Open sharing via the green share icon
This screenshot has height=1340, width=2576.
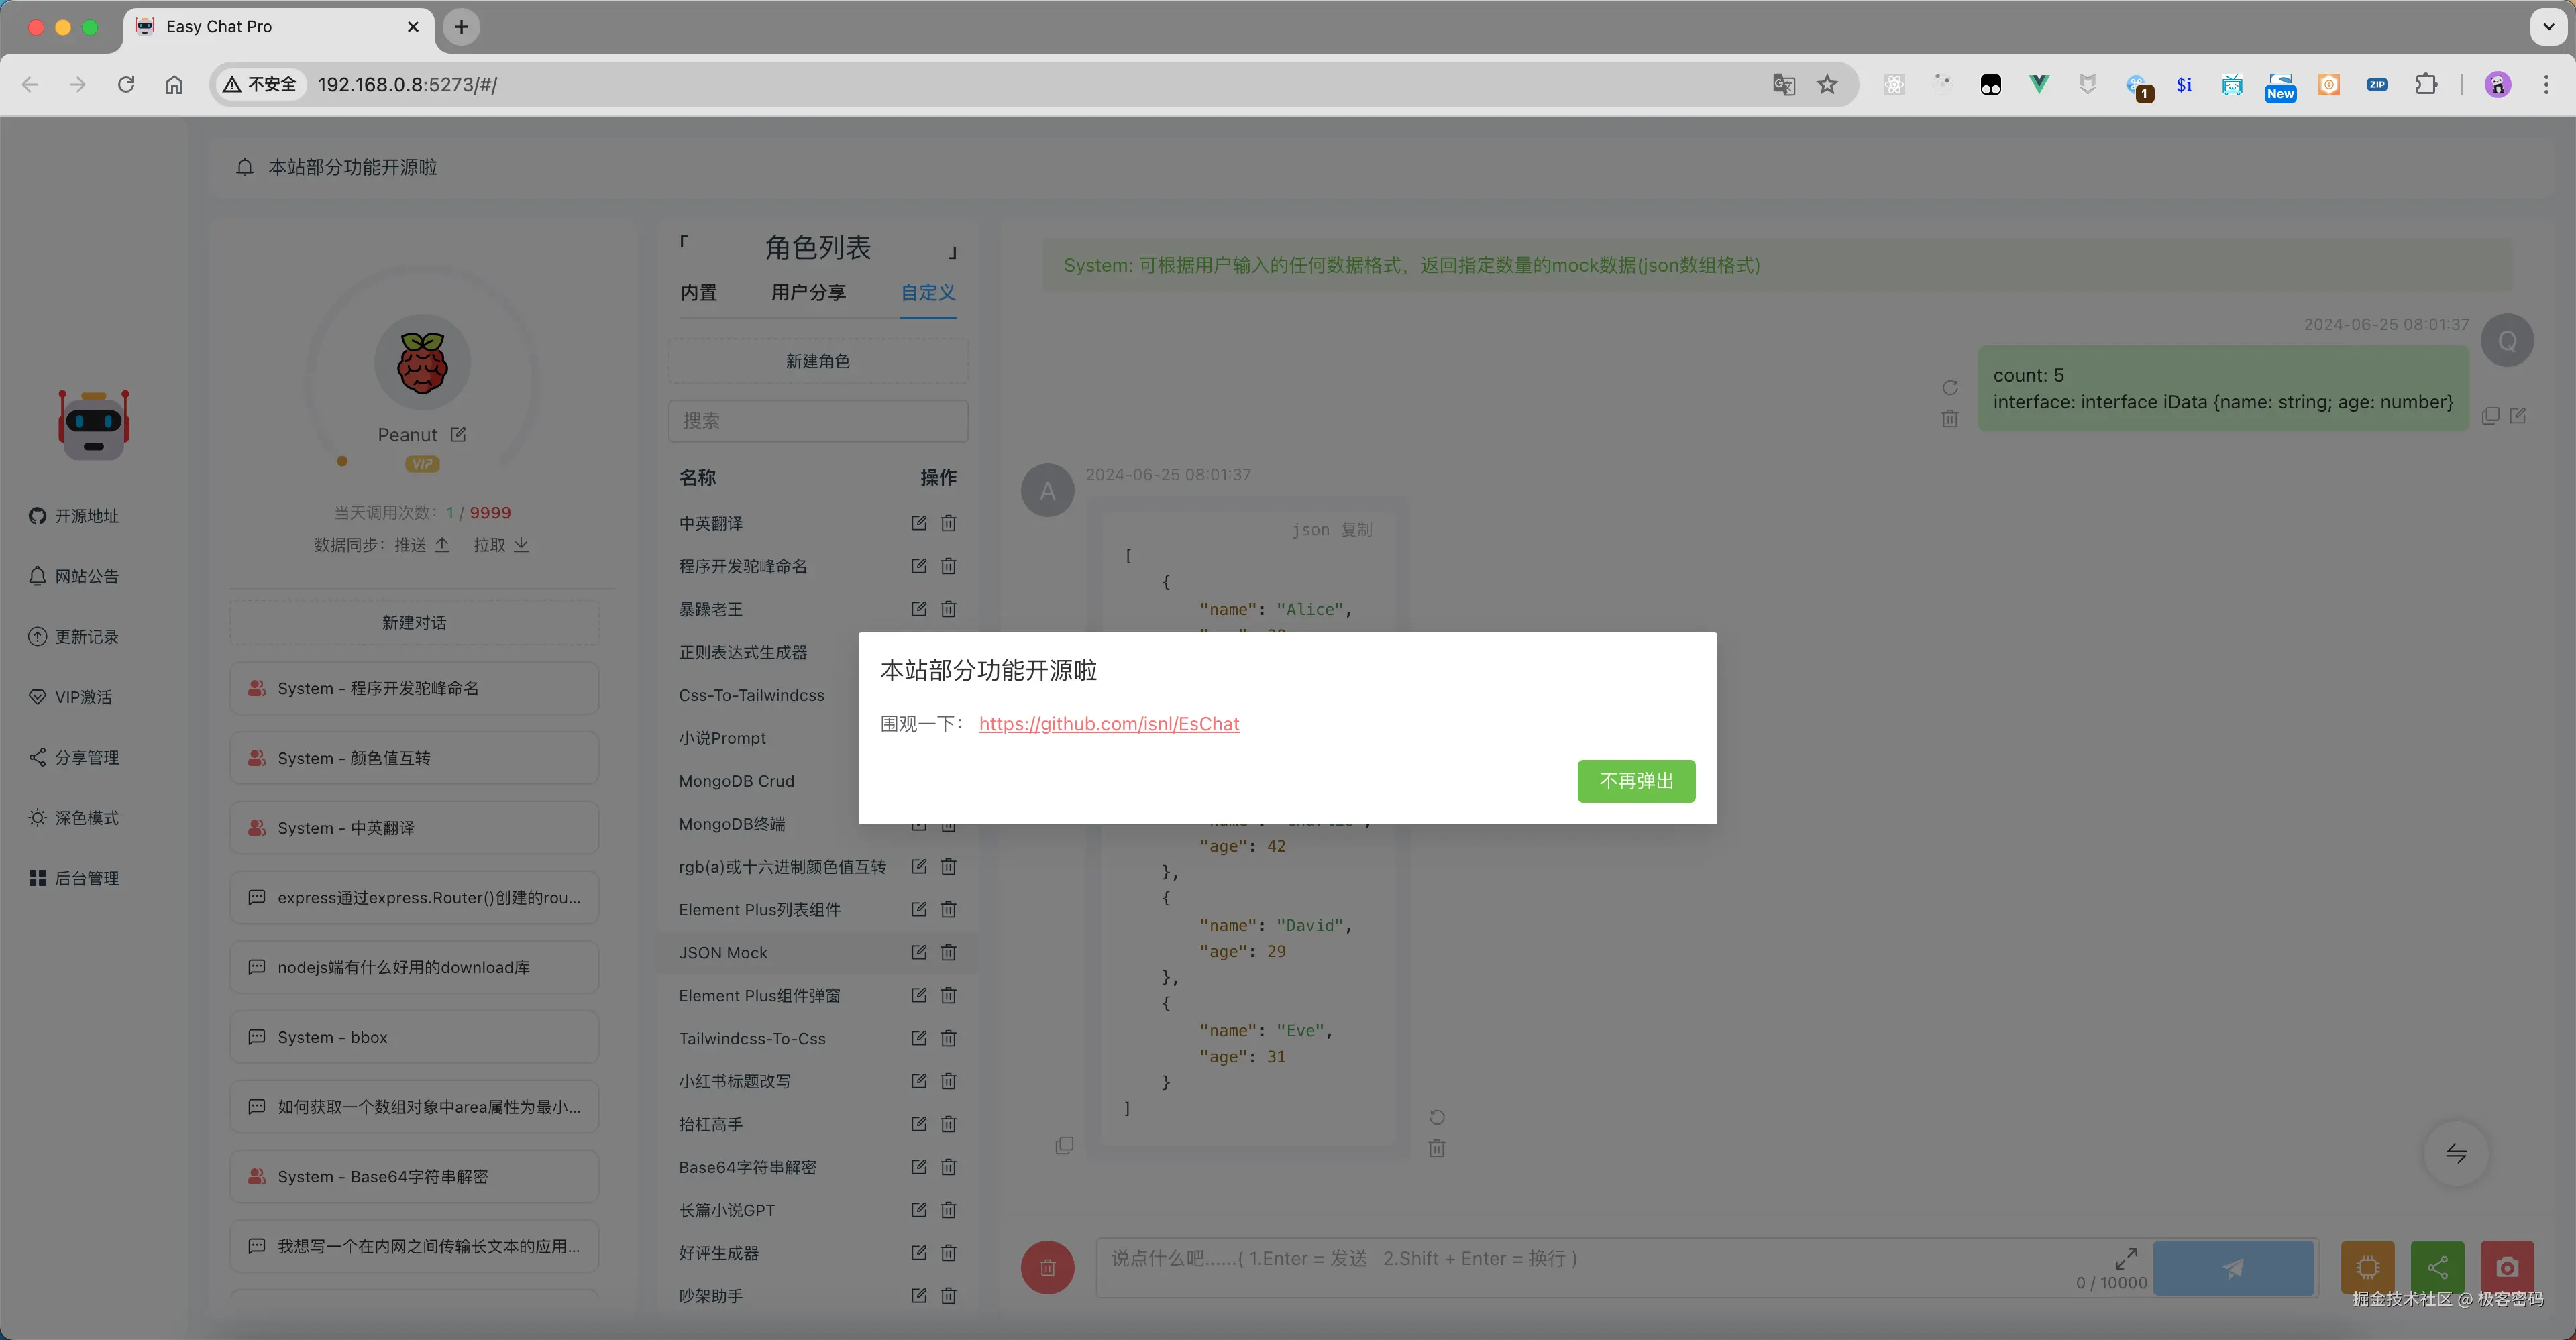pos(2437,1267)
